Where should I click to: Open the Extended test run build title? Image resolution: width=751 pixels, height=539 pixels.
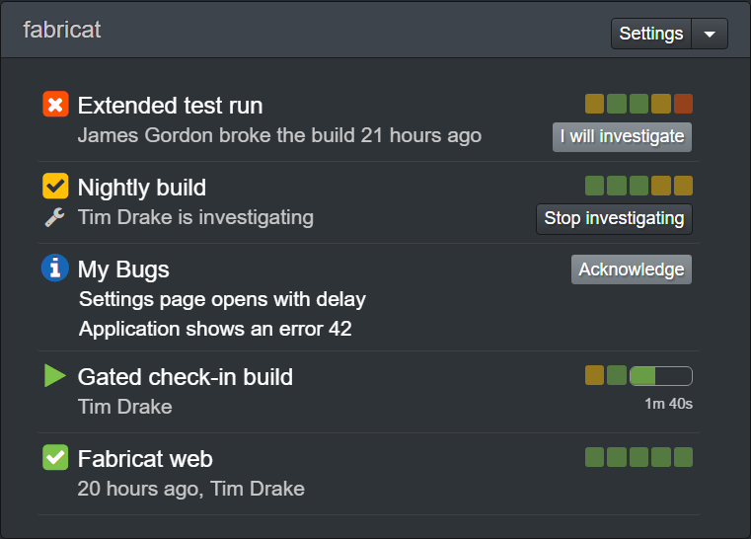coord(170,106)
